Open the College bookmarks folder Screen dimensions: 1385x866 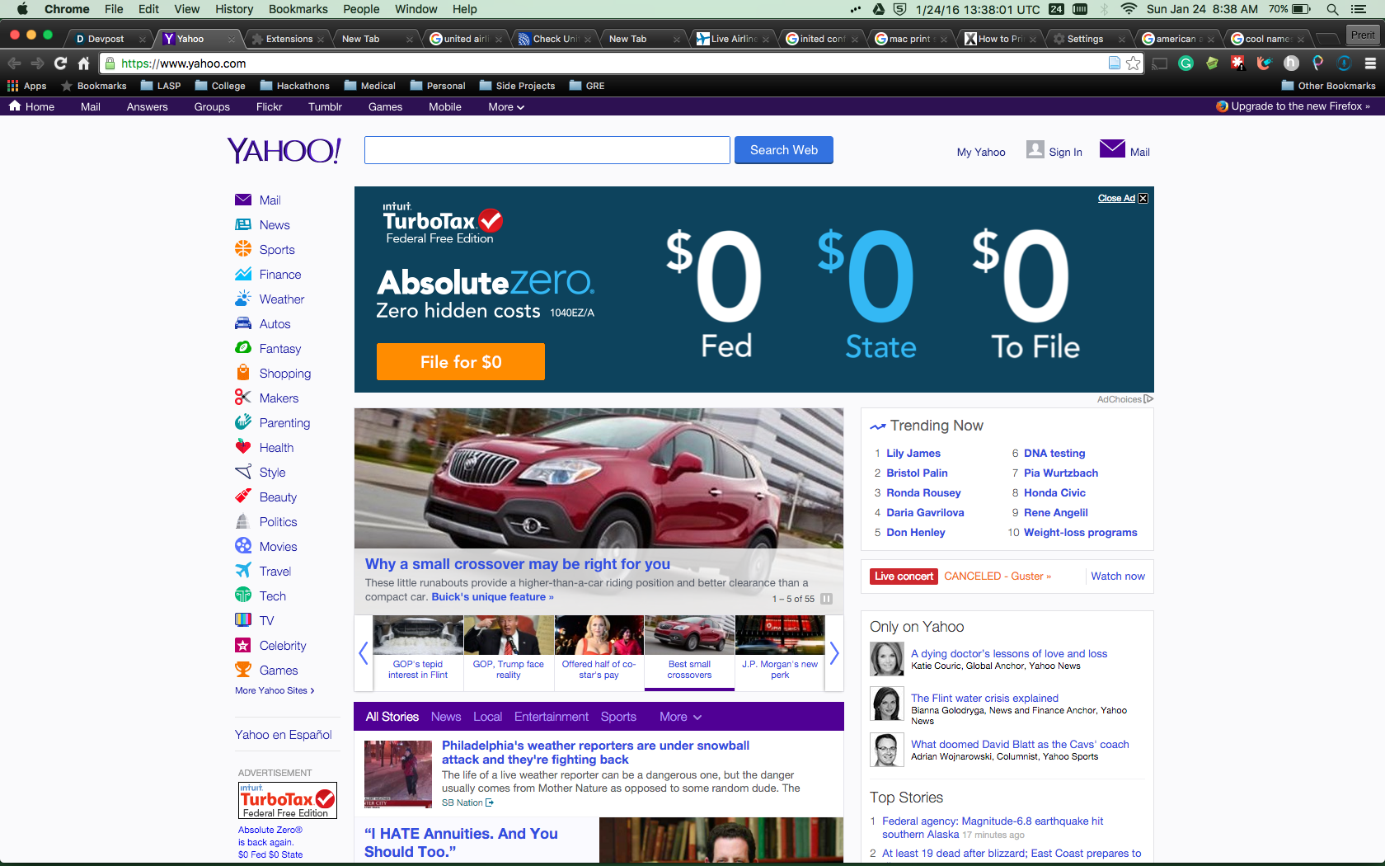(x=219, y=86)
